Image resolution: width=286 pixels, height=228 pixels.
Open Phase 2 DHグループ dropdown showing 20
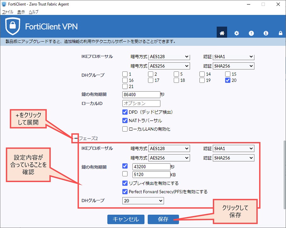(x=143, y=201)
